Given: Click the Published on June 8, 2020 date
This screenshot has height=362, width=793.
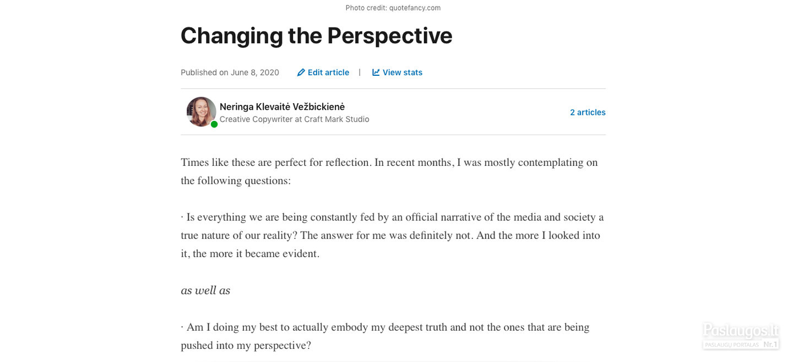Looking at the screenshot, I should click(x=230, y=73).
